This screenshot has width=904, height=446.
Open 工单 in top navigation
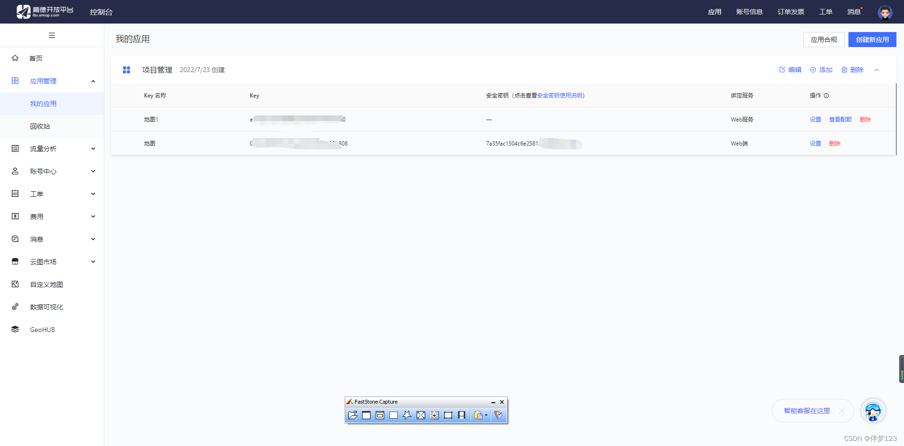[x=826, y=12]
